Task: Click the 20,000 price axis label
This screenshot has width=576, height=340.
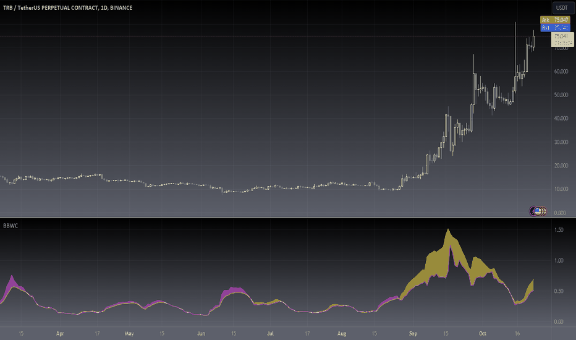Action: tap(561, 166)
